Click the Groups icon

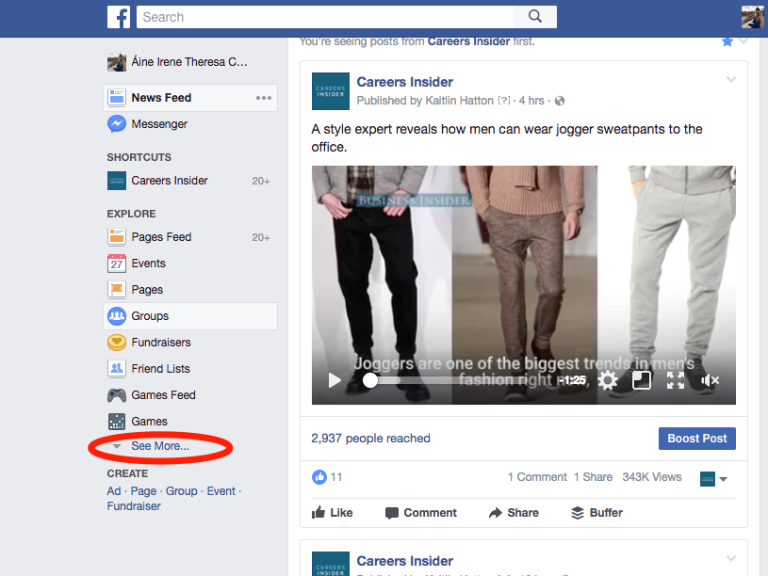click(x=117, y=316)
